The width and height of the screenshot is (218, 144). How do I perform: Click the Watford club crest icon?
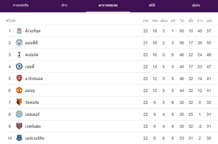(19, 102)
